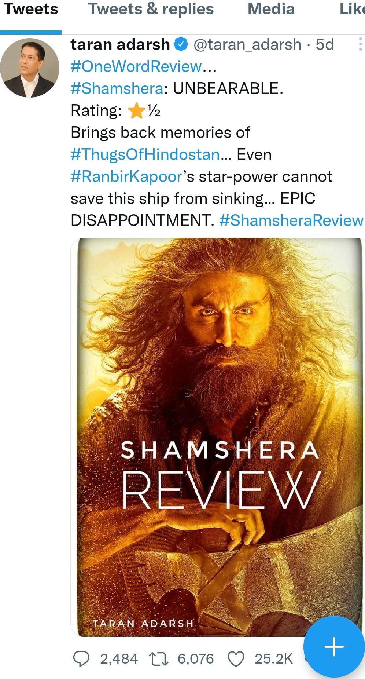Open the three-dot tweet options menu
This screenshot has height=679, width=365.
pyautogui.click(x=360, y=44)
